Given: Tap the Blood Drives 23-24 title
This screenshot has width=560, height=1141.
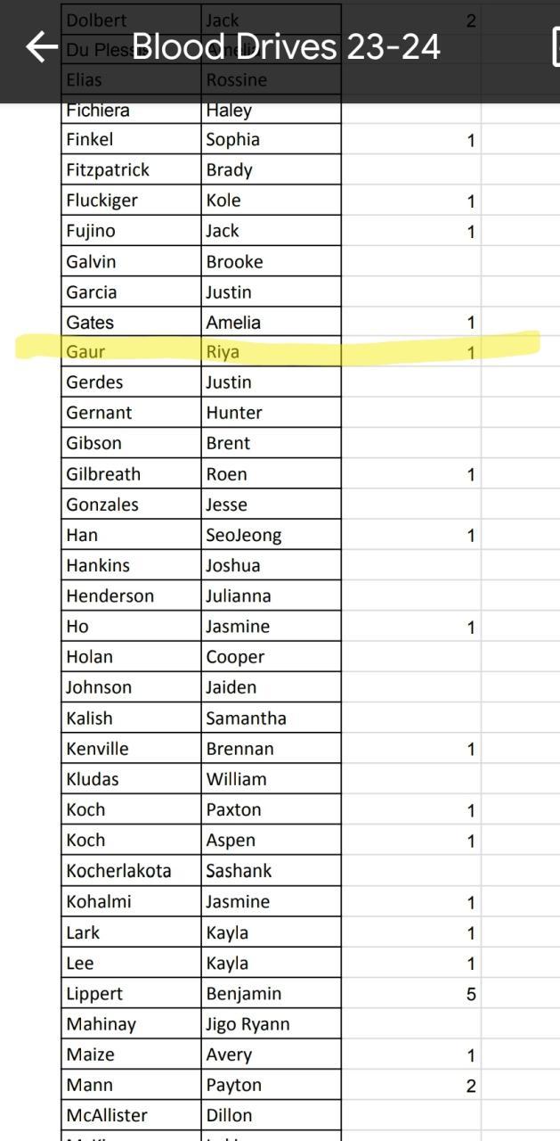Looking at the screenshot, I should [x=286, y=47].
